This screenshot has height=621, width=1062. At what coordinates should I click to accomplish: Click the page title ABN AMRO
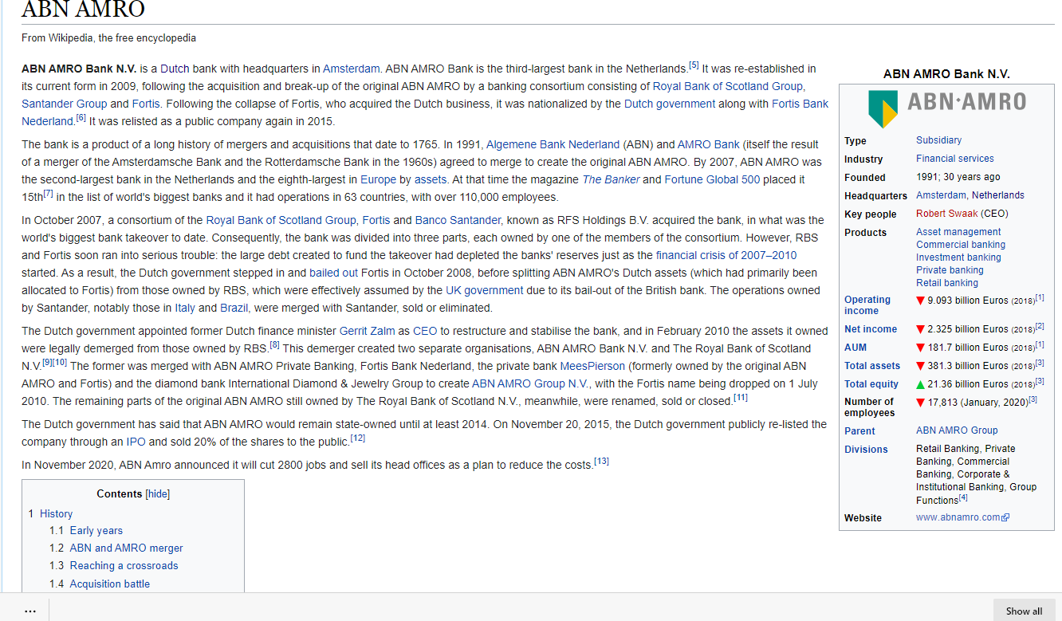click(x=83, y=10)
